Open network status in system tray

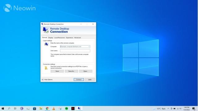click(x=178, y=109)
